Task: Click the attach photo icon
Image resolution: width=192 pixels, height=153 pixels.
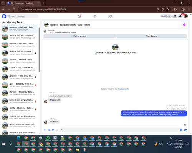Action: point(49,130)
